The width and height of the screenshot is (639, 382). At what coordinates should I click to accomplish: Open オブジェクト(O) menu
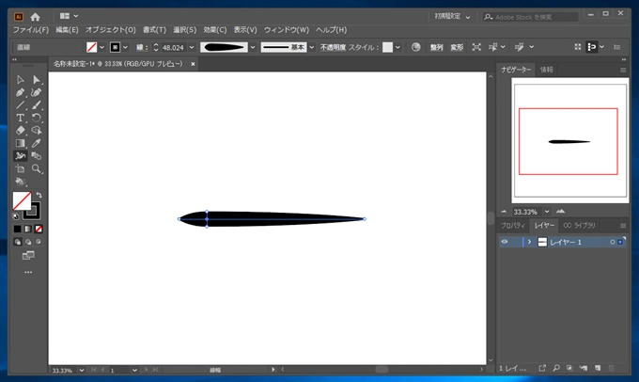click(x=111, y=30)
